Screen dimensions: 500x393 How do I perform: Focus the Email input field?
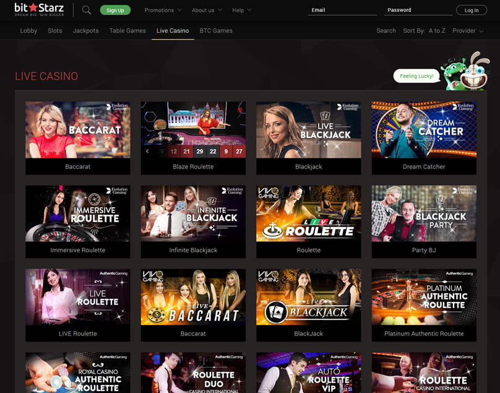click(342, 10)
